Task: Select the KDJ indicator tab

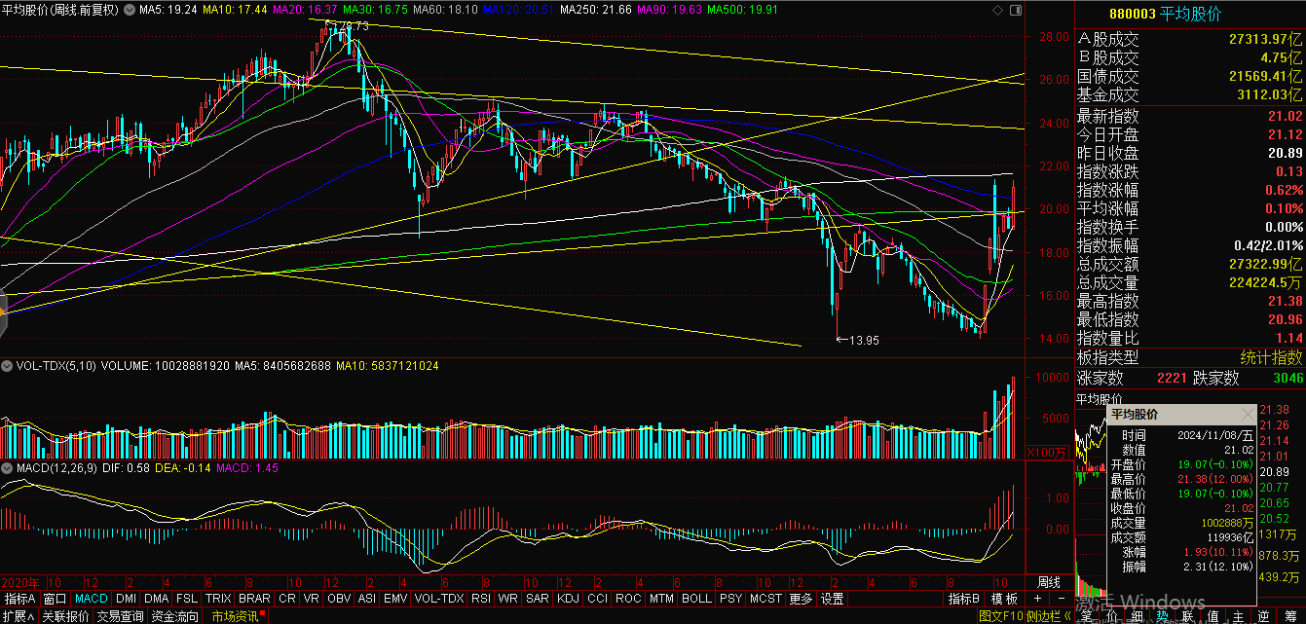Action: (x=568, y=599)
